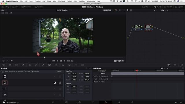Show the Scopes panel icon
This screenshot has height=104, width=185.
click(x=175, y=65)
